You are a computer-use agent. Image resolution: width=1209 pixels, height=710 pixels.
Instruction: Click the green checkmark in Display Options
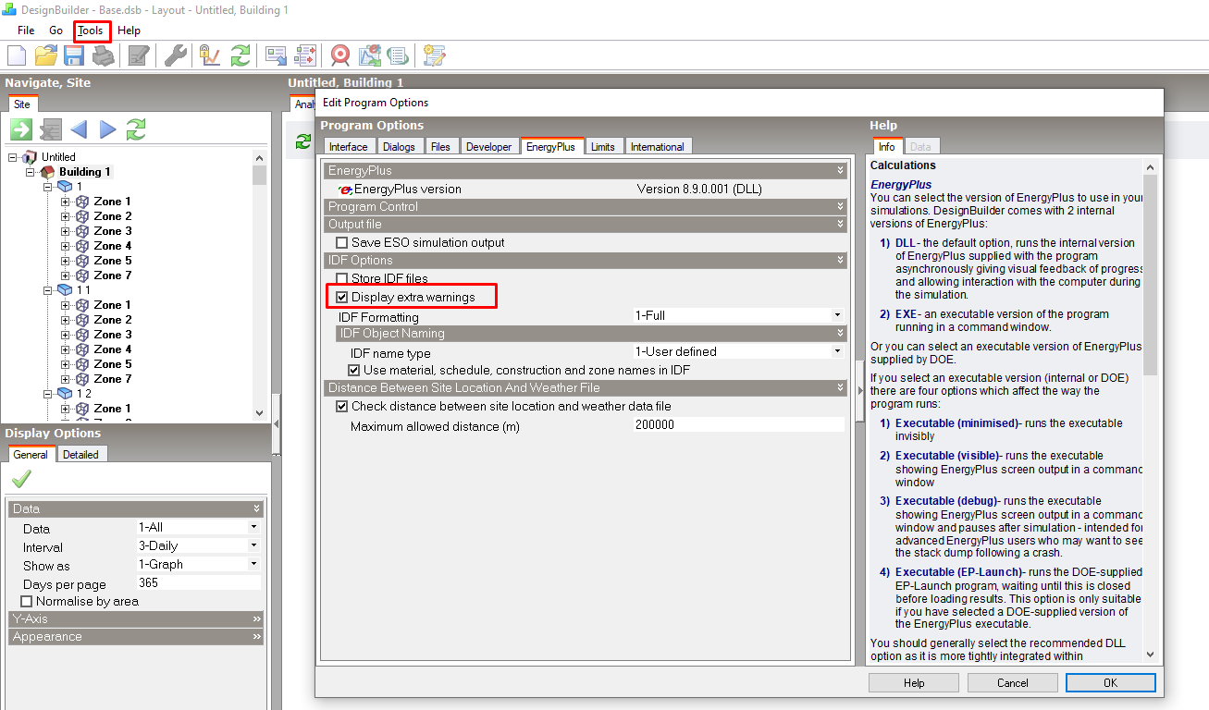point(21,479)
